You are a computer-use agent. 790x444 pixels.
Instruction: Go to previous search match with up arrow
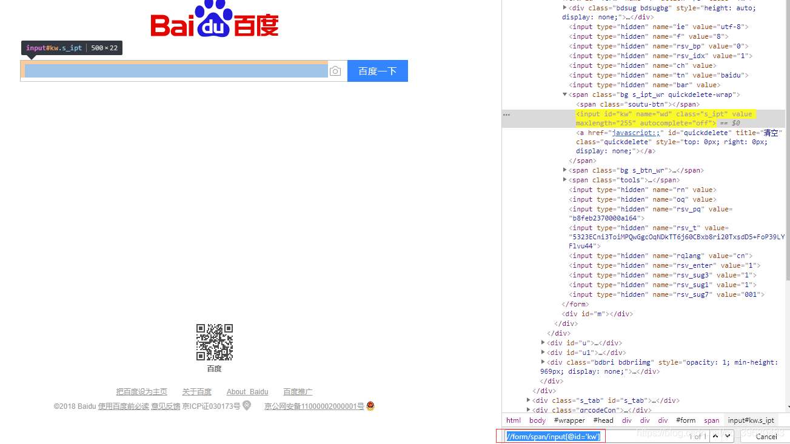716,436
